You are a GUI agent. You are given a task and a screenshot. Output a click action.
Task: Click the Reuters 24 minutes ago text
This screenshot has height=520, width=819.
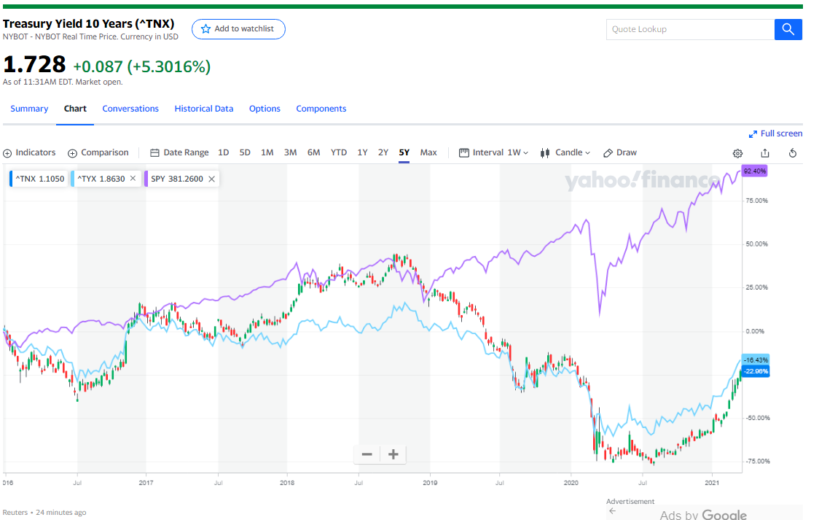pos(44,513)
